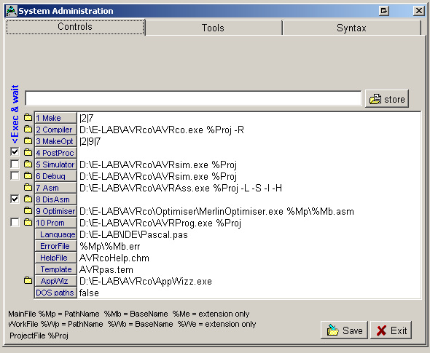Toggle the 8 DisAsm exec checkbox
Image resolution: width=430 pixels, height=353 pixels.
[15, 199]
